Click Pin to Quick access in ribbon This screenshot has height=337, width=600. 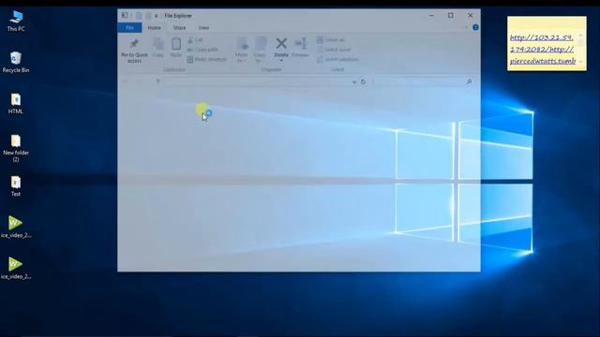point(134,50)
